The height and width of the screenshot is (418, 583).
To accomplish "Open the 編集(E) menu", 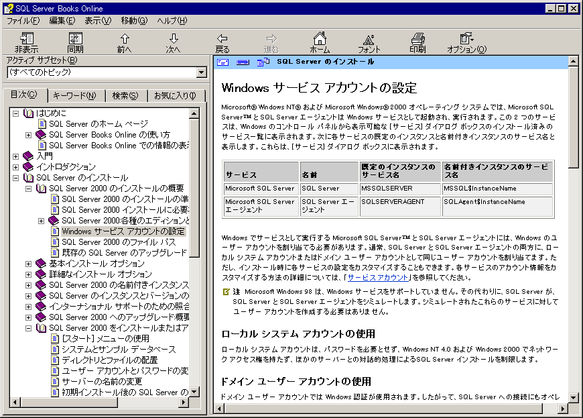I will 62,21.
